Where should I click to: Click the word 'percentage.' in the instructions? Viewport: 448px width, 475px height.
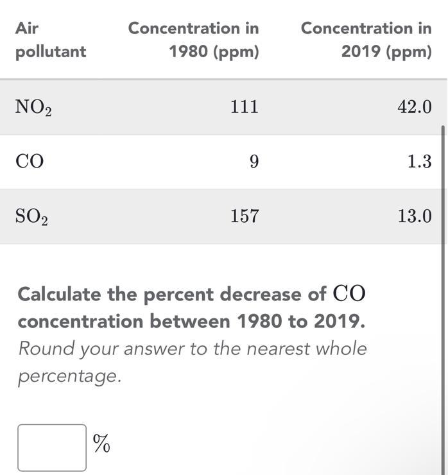pyautogui.click(x=70, y=376)
